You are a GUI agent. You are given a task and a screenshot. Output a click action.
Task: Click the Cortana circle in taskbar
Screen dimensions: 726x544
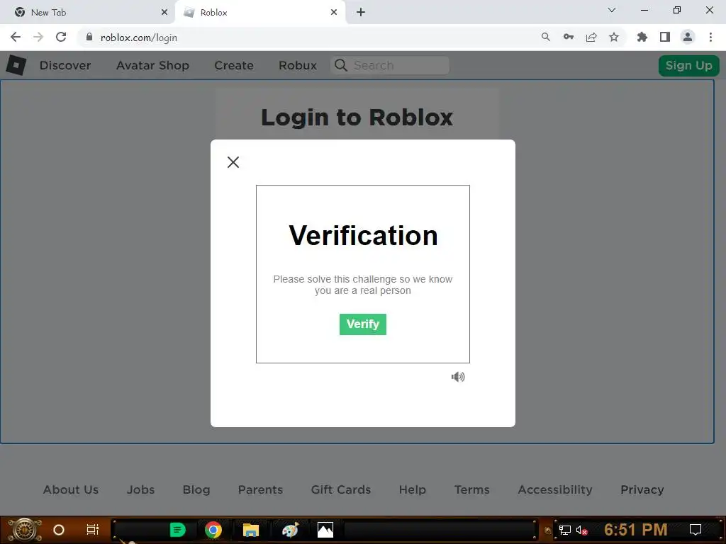58,530
